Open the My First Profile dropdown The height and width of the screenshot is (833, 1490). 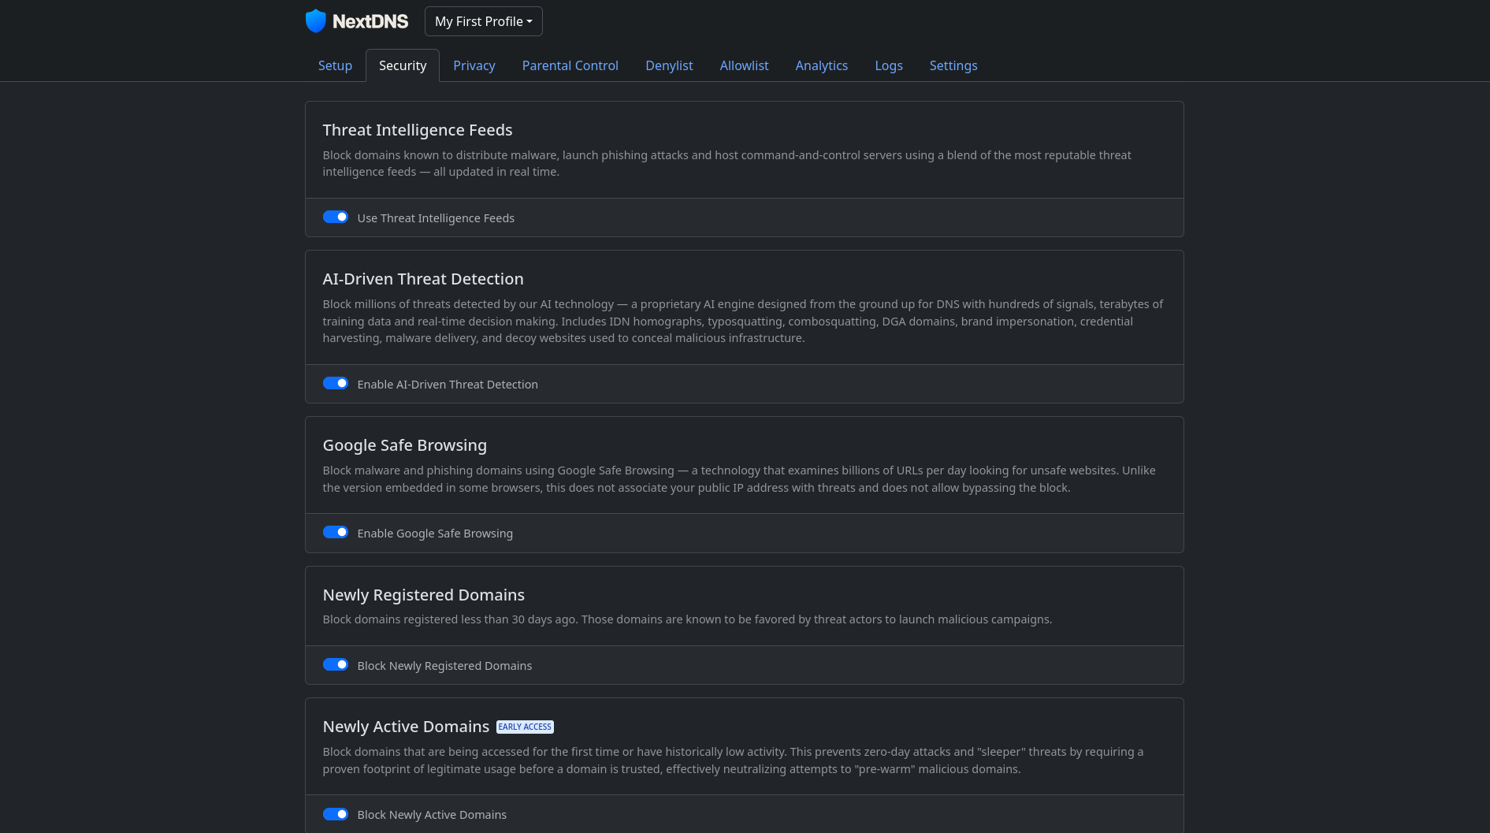[x=484, y=21]
